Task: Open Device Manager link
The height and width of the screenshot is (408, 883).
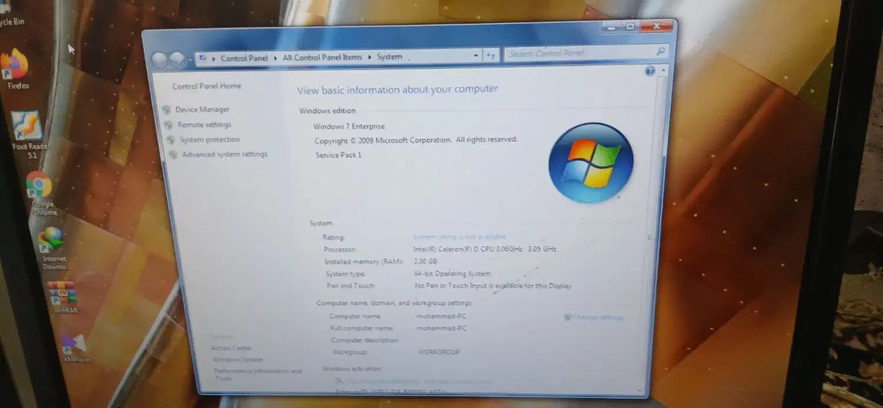Action: (203, 110)
